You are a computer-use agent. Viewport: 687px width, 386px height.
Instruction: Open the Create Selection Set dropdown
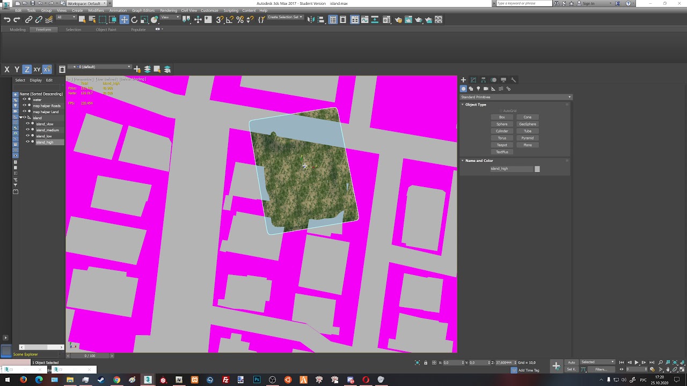coord(285,17)
